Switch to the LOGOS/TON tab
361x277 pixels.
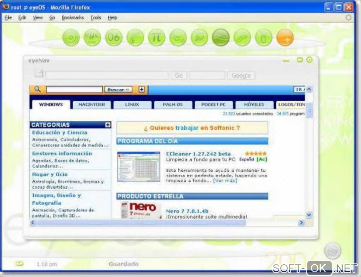click(291, 105)
